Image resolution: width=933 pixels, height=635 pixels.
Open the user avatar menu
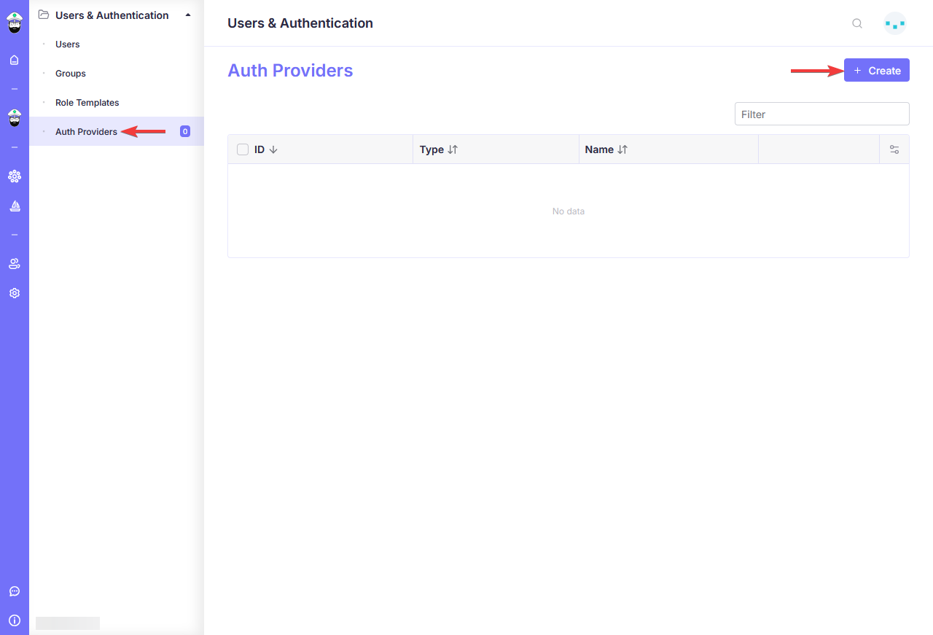pos(894,23)
